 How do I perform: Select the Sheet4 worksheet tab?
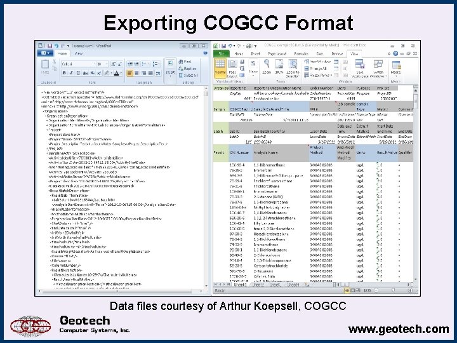point(293,285)
